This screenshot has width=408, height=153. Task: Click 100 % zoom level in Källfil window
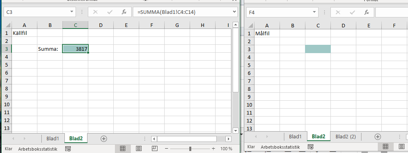(x=226, y=149)
